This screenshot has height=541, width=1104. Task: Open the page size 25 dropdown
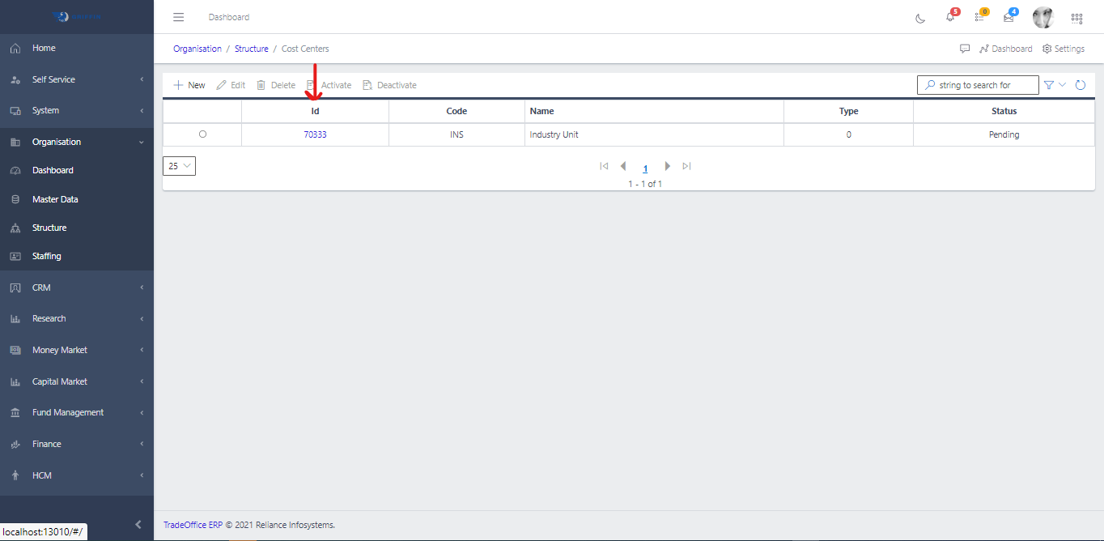pos(179,166)
